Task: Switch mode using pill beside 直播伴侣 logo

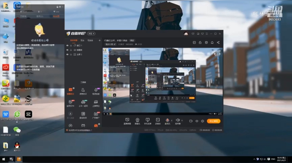Action: (x=91, y=34)
